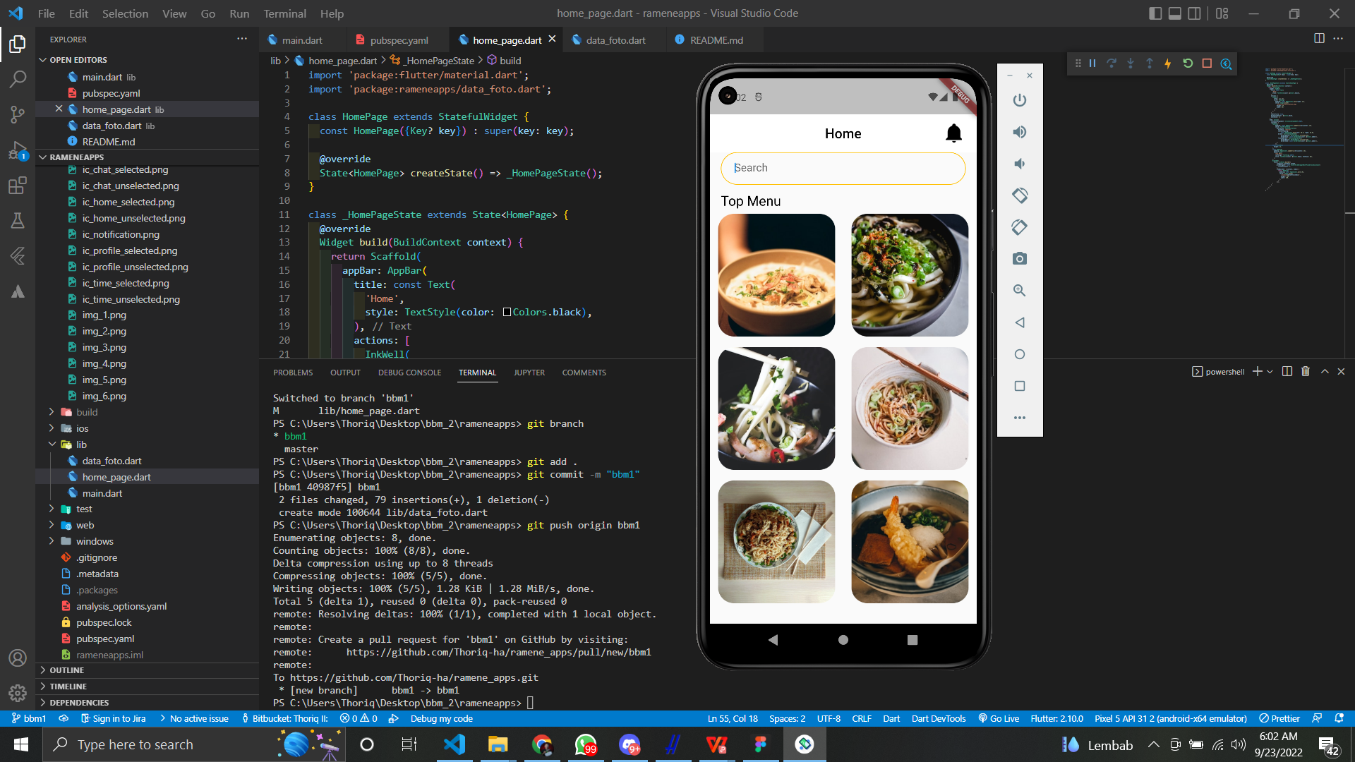The height and width of the screenshot is (762, 1355).
Task: Toggle the primary sidebar layout button
Action: (1155, 13)
